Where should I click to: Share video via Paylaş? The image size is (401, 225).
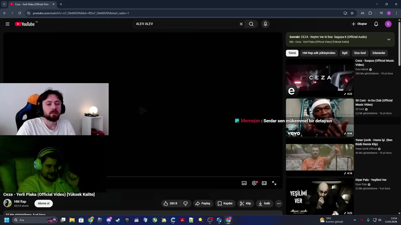(x=203, y=203)
